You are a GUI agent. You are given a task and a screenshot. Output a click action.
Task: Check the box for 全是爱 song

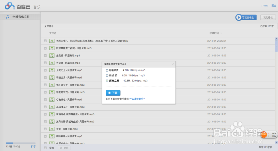click(45, 56)
